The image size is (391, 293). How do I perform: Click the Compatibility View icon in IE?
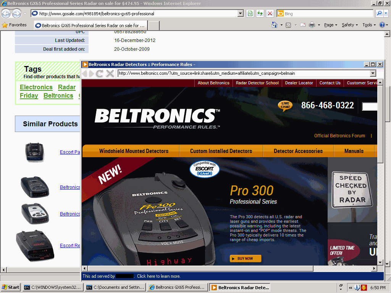coord(250,13)
